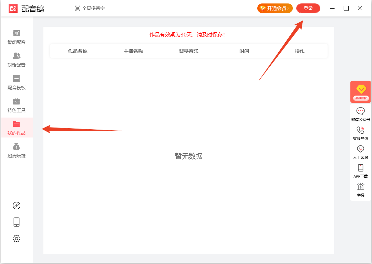Open the 会员特权 diamond badge
The height and width of the screenshot is (264, 372).
tap(360, 92)
